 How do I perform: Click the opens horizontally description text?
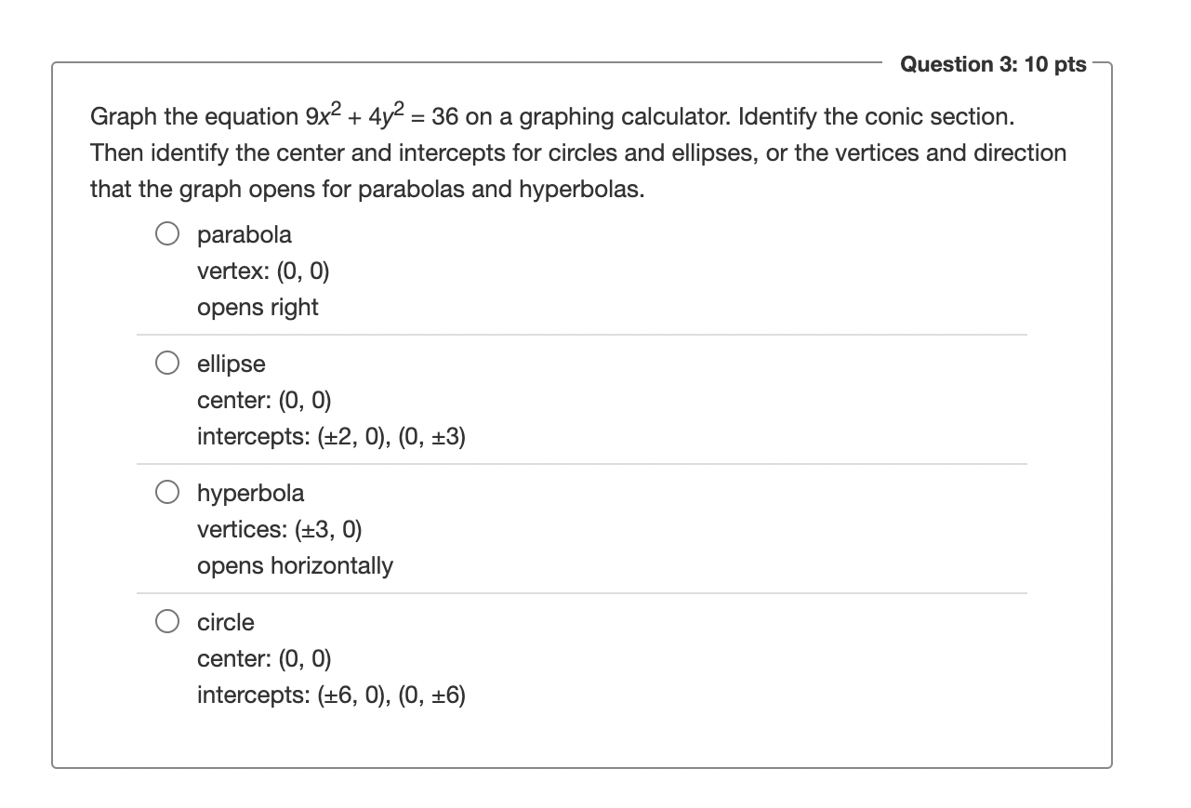pyautogui.click(x=295, y=565)
